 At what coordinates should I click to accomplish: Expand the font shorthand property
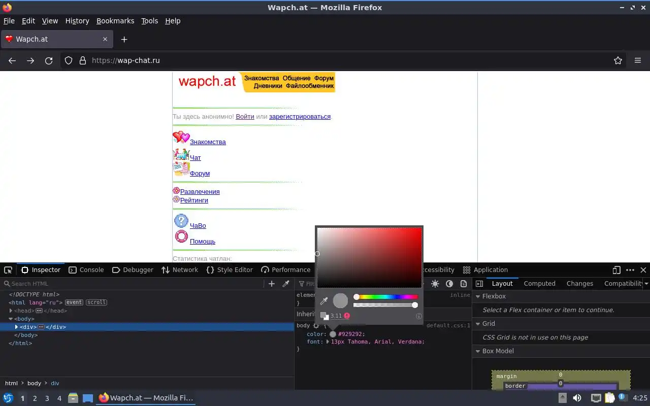click(328, 342)
